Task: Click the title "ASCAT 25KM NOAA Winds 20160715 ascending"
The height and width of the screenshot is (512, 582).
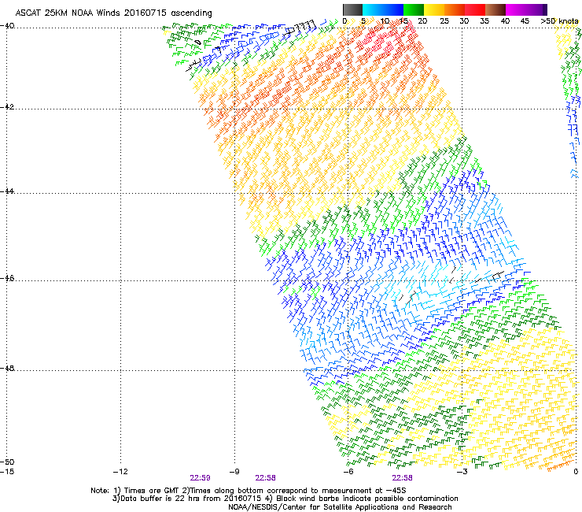Action: pos(113,13)
